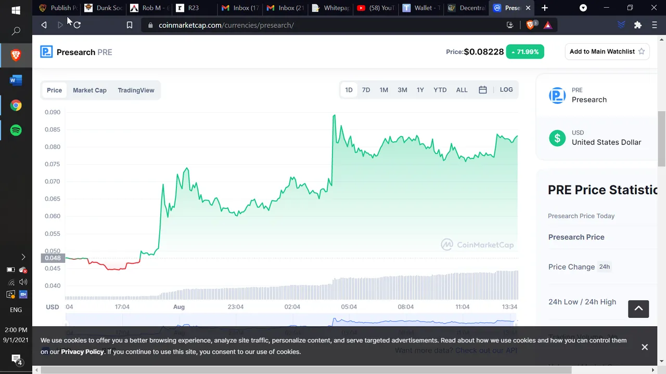Jump back to the page top
This screenshot has height=374, width=666.
pos(638,309)
